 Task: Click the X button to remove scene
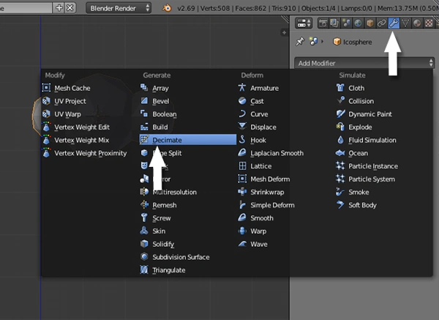click(70, 8)
